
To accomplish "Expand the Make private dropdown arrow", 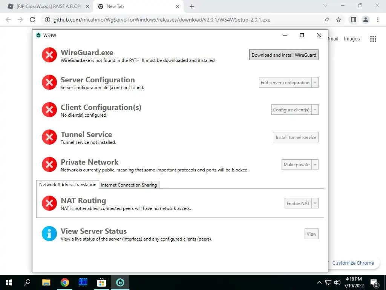I will tap(315, 165).
